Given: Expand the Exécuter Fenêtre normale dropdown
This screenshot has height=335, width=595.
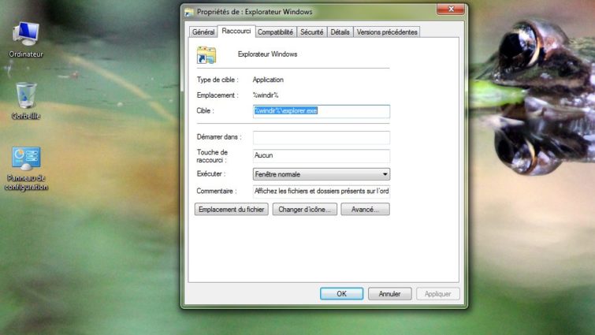Looking at the screenshot, I should (x=321, y=174).
